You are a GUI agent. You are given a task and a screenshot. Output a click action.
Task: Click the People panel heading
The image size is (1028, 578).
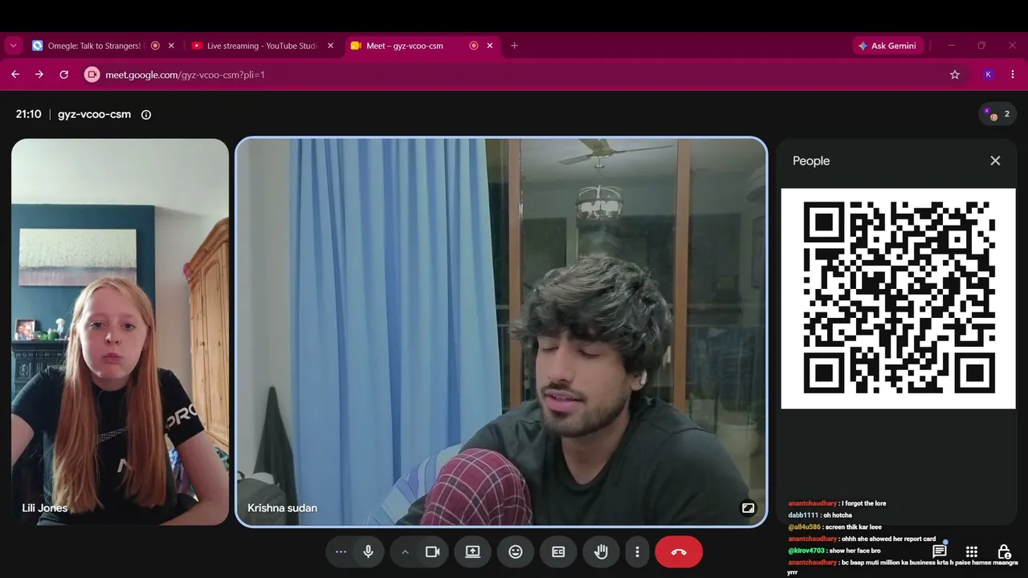[811, 161]
